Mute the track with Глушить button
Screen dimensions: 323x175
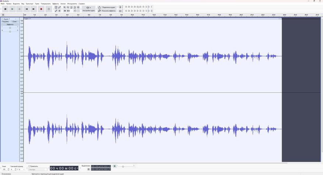tap(6, 21)
